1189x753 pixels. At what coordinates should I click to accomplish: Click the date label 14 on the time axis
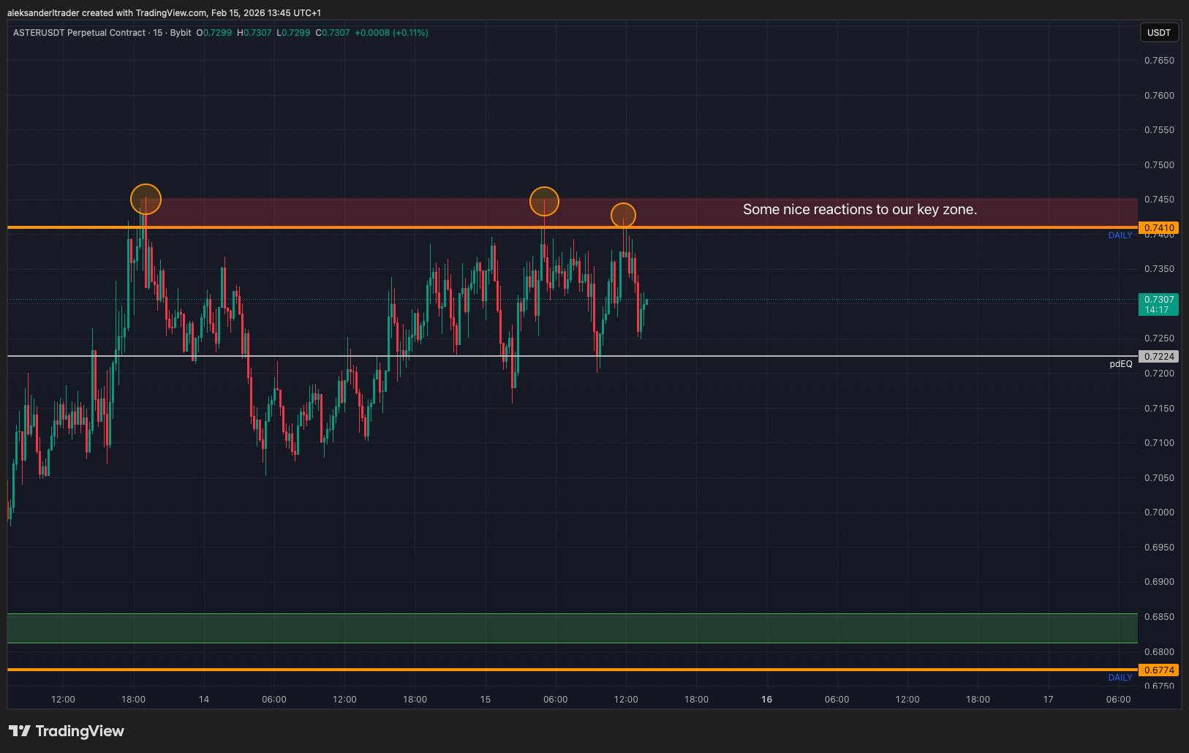pos(204,700)
